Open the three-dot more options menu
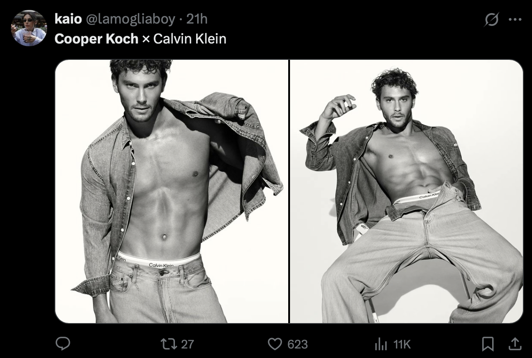This screenshot has width=532, height=358. [515, 19]
